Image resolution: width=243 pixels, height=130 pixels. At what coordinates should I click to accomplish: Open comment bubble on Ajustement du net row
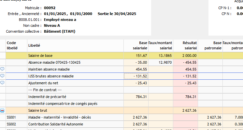click(x=2, y=83)
